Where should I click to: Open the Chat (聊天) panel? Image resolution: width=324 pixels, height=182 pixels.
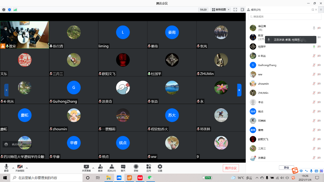(x=123, y=168)
